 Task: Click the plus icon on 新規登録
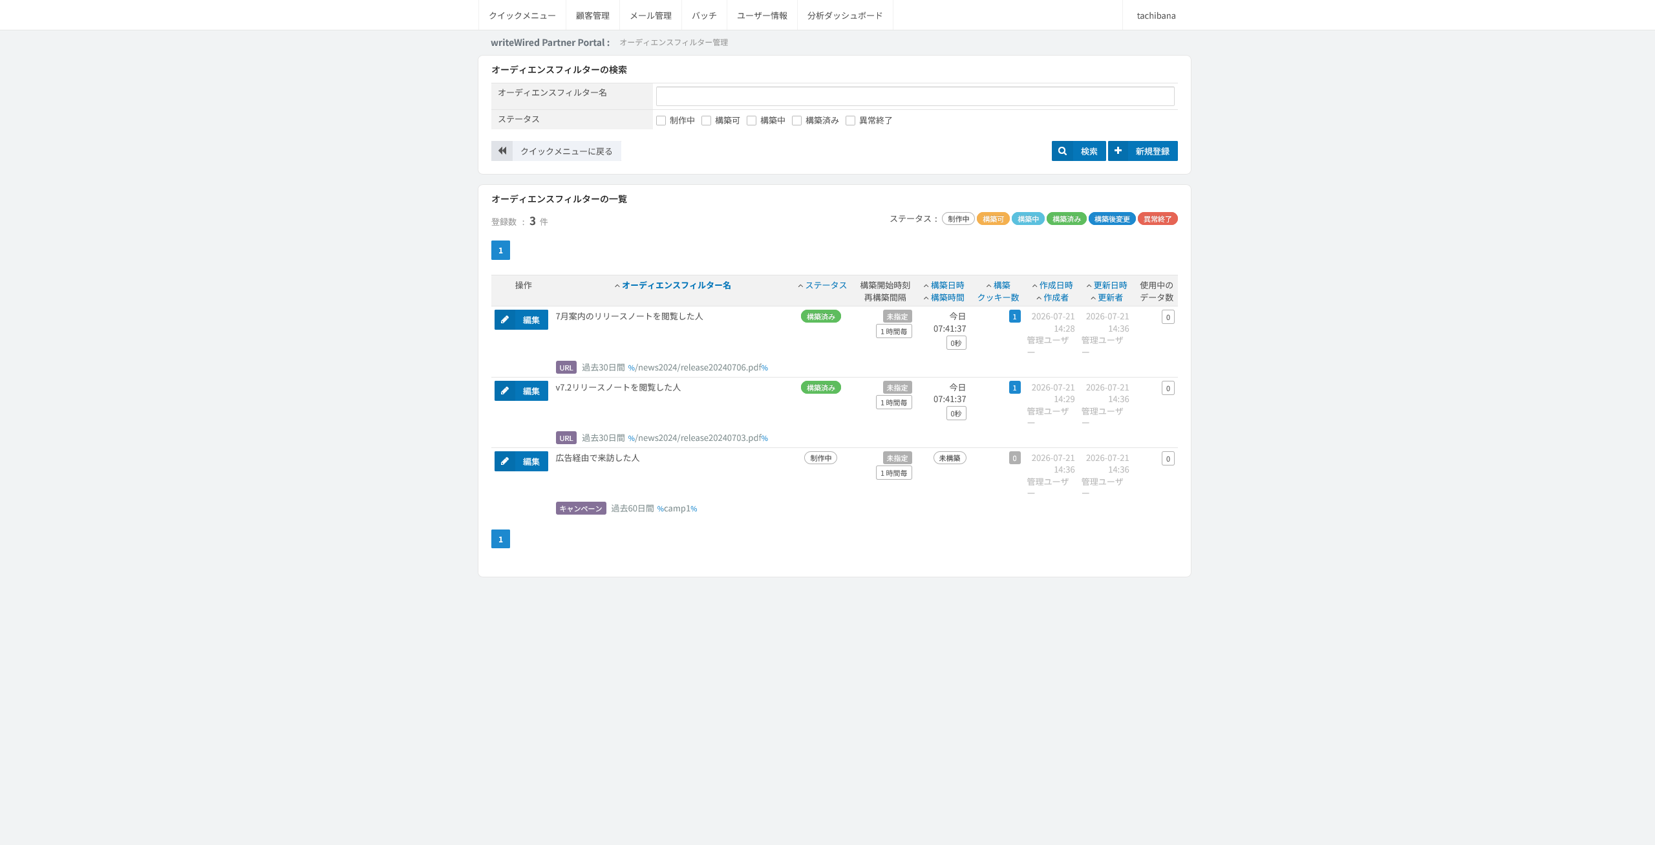coord(1118,151)
